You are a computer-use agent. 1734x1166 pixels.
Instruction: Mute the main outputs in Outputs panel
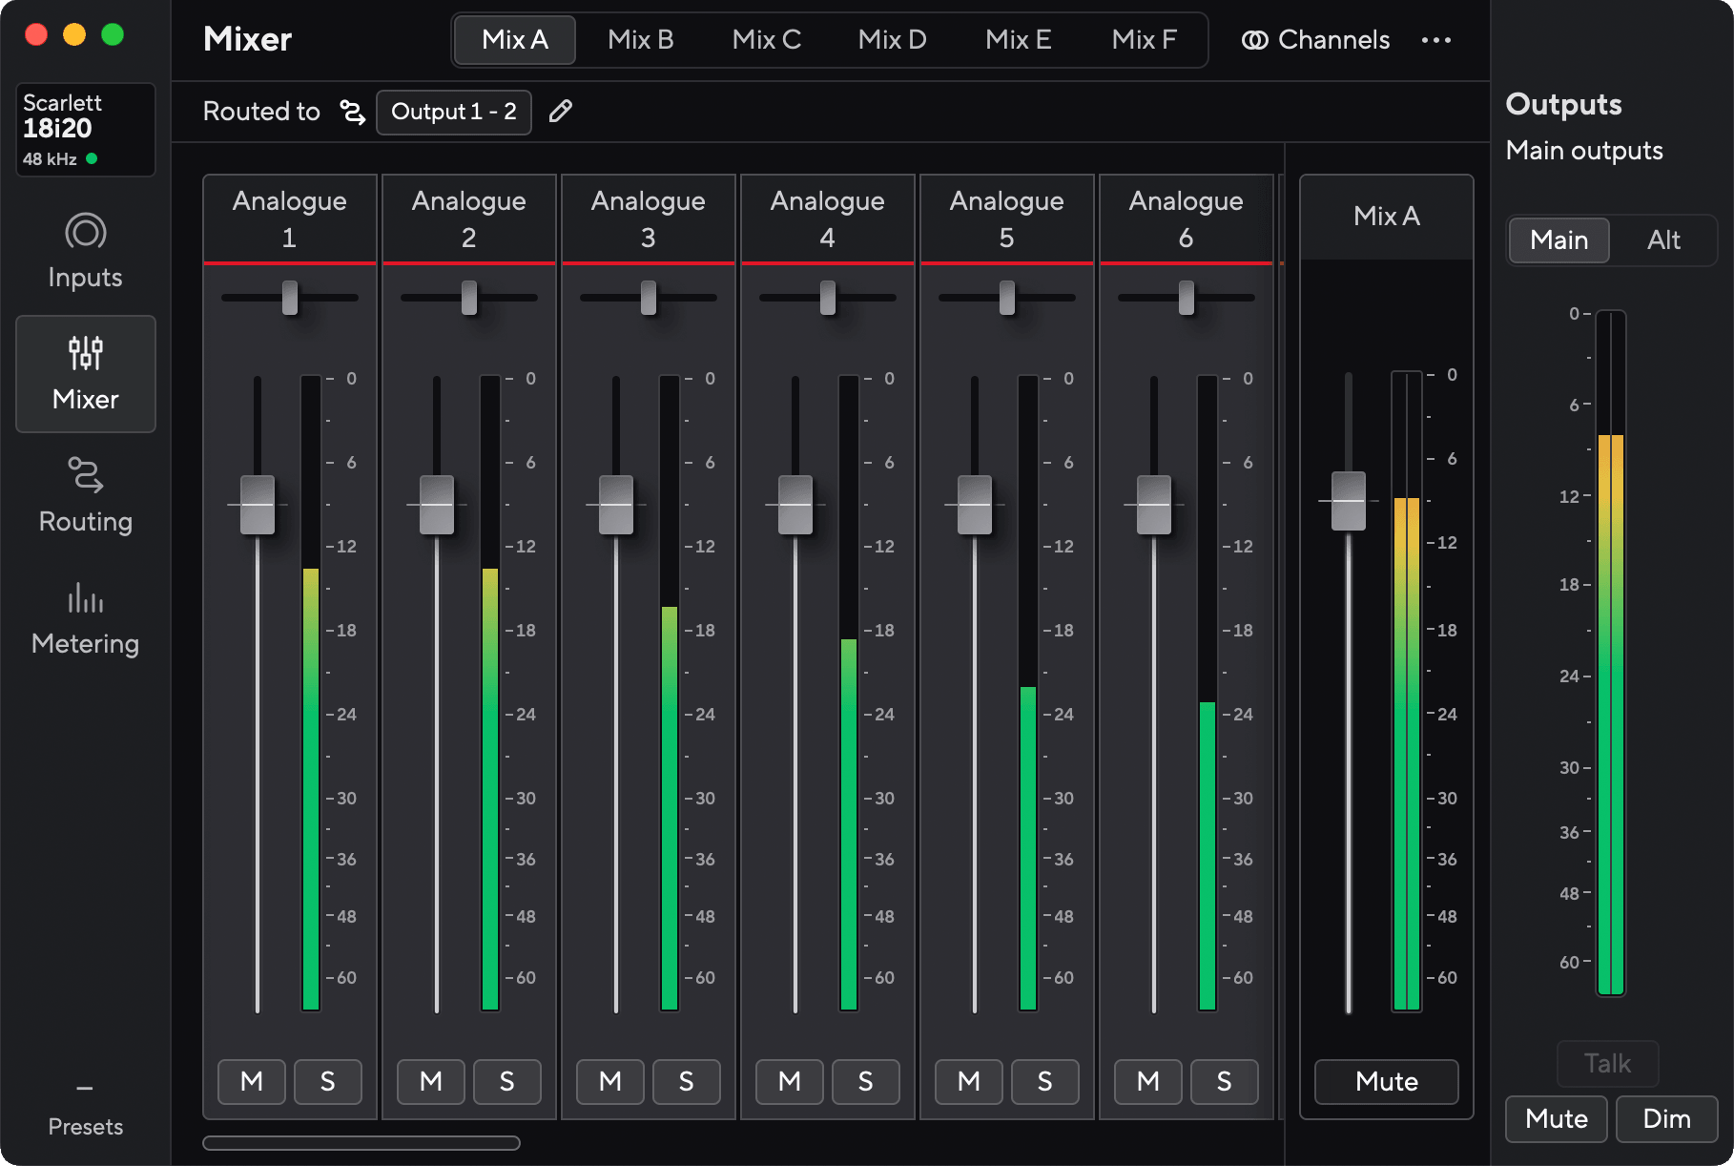(1557, 1118)
